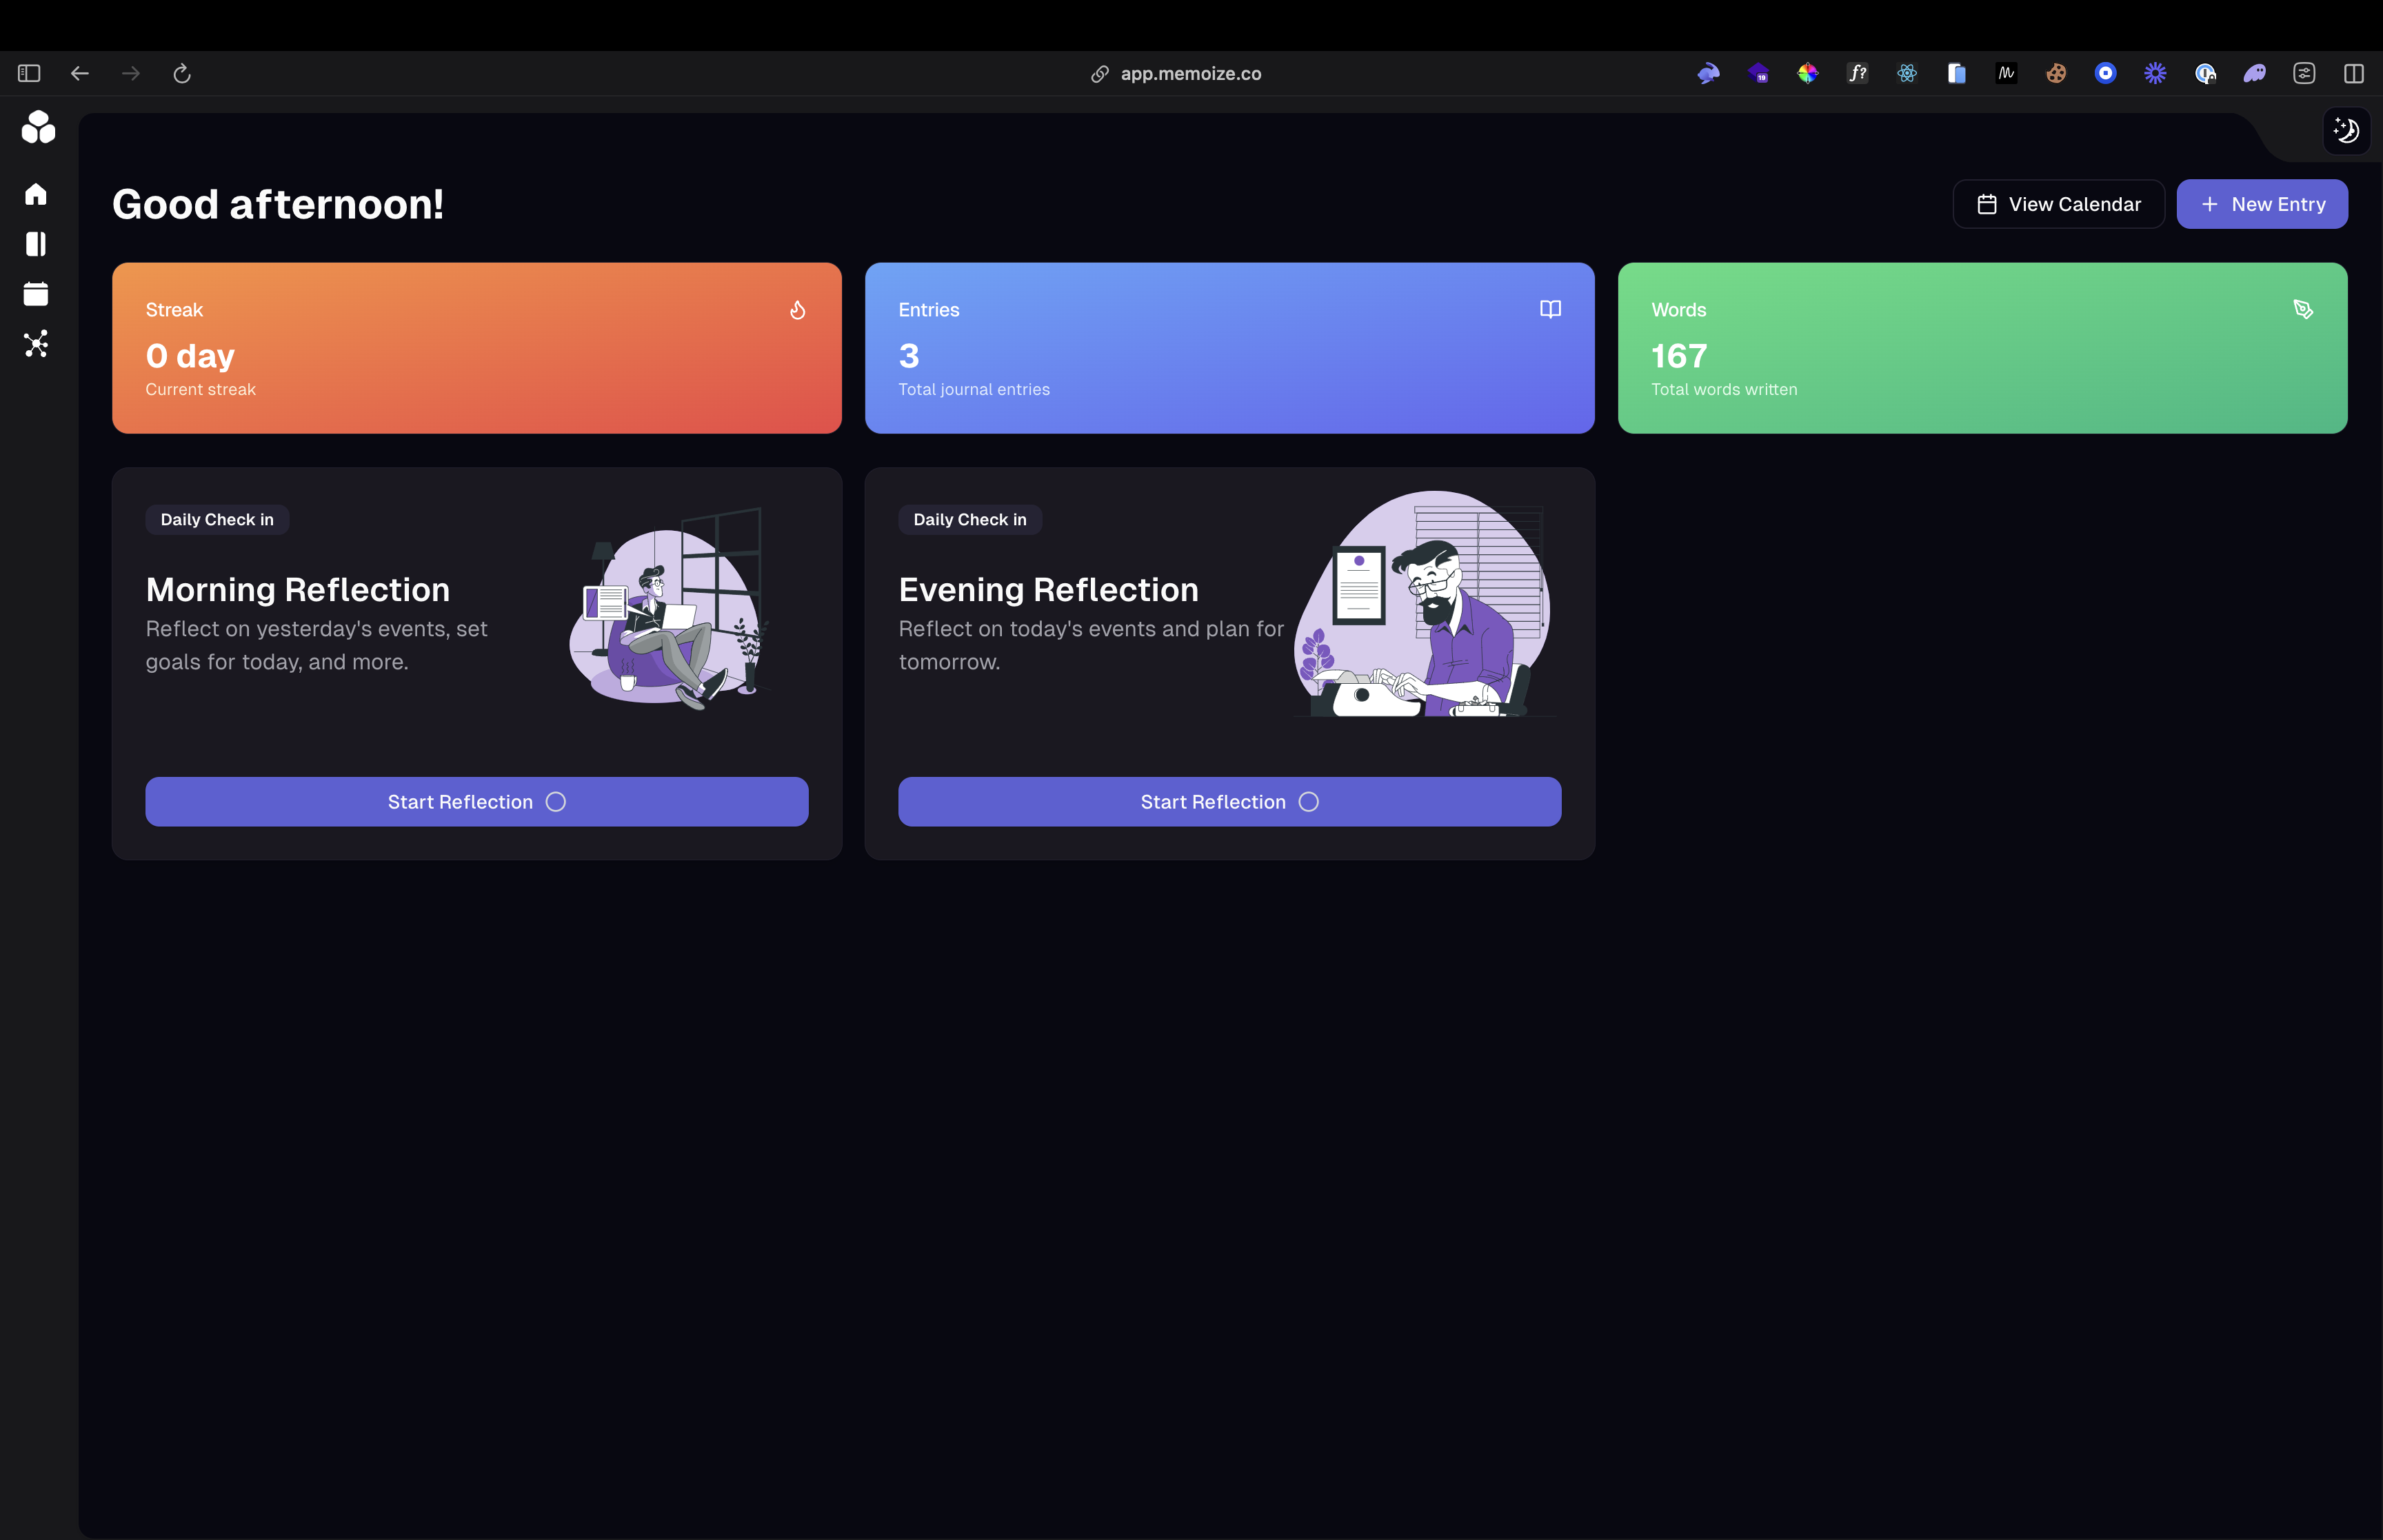Click the pen icon in Words card
Screen dimensions: 2383x1540
pyautogui.click(x=2302, y=309)
